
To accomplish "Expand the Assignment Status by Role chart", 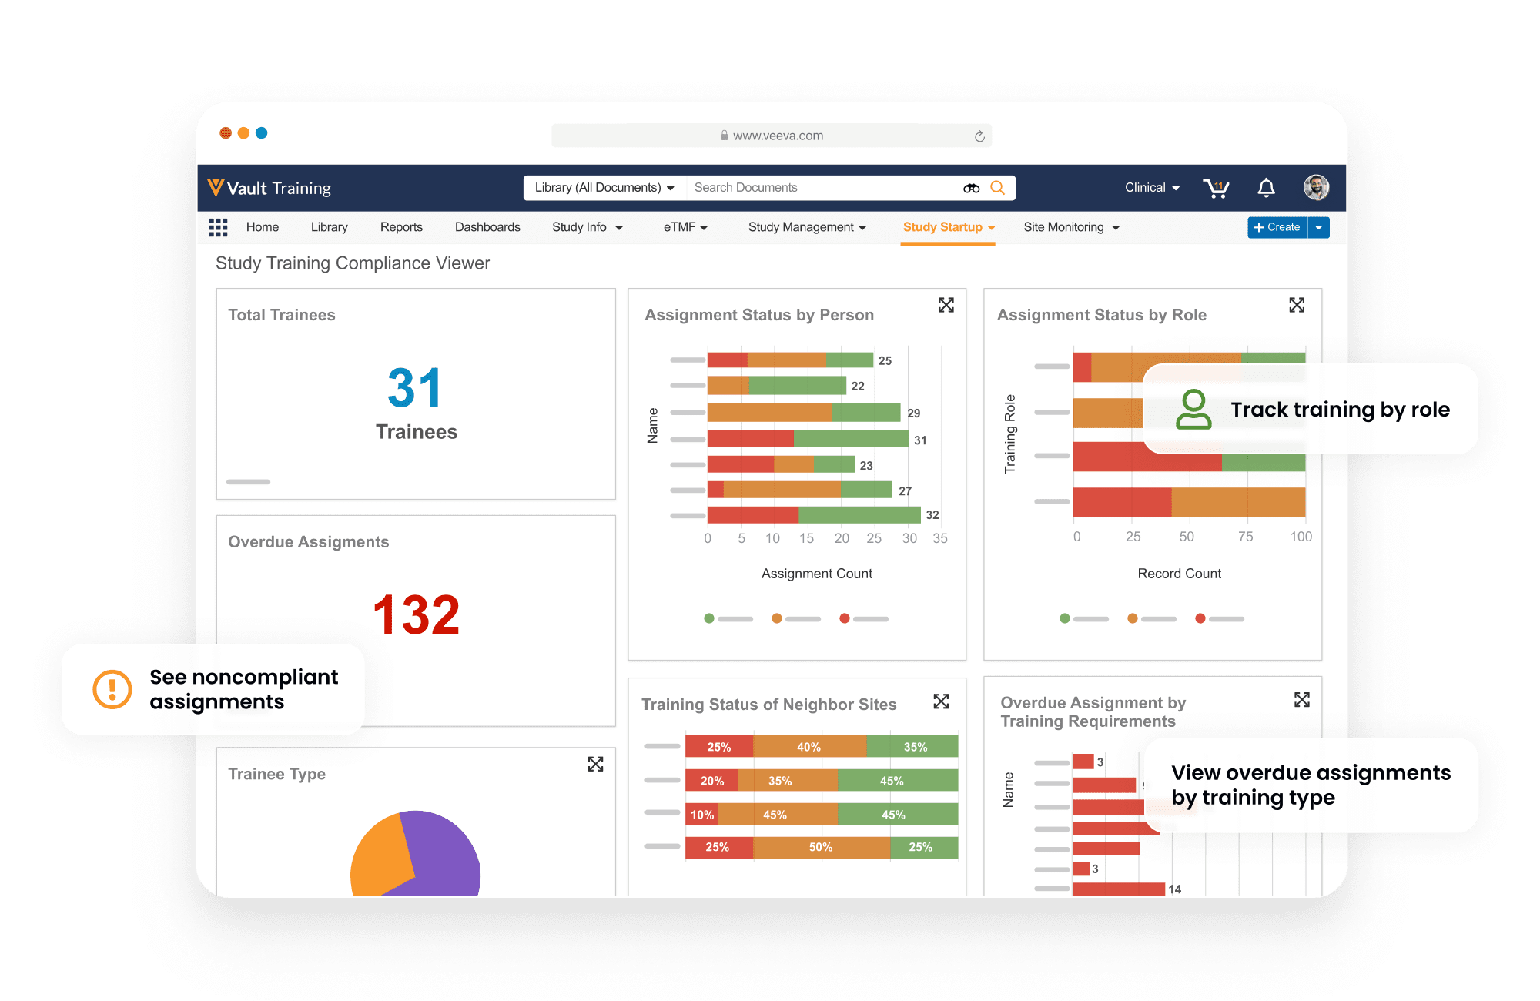I will pyautogui.click(x=1297, y=303).
